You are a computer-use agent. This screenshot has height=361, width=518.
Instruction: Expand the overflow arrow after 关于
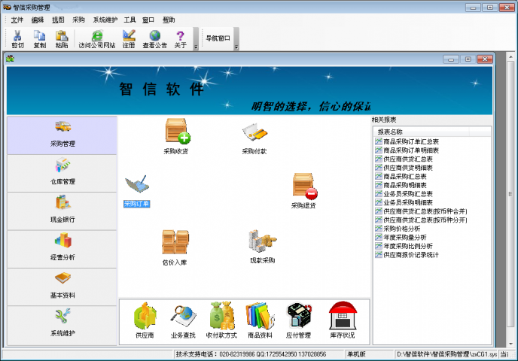point(196,47)
